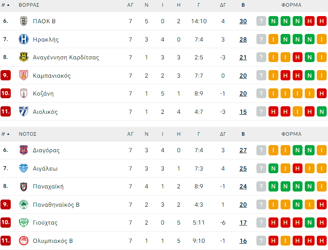The image size is (328, 250).
Task: Click the Αναγέννηση Καρδίτσας crest icon
Action: (x=24, y=57)
